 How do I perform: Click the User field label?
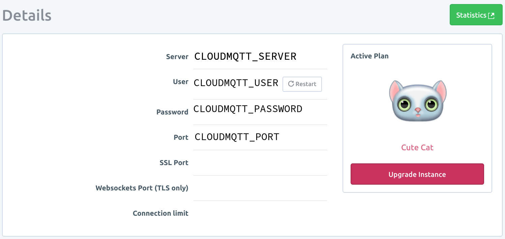(181, 82)
